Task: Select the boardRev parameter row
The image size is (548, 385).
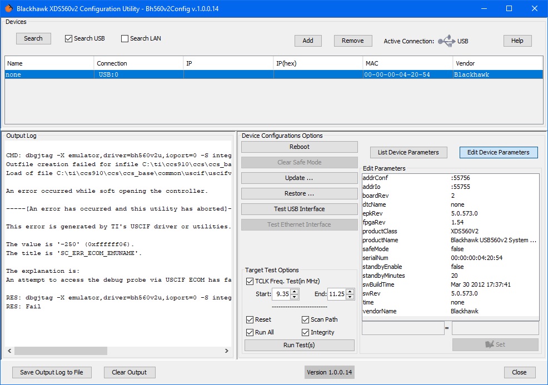Action: (451, 196)
